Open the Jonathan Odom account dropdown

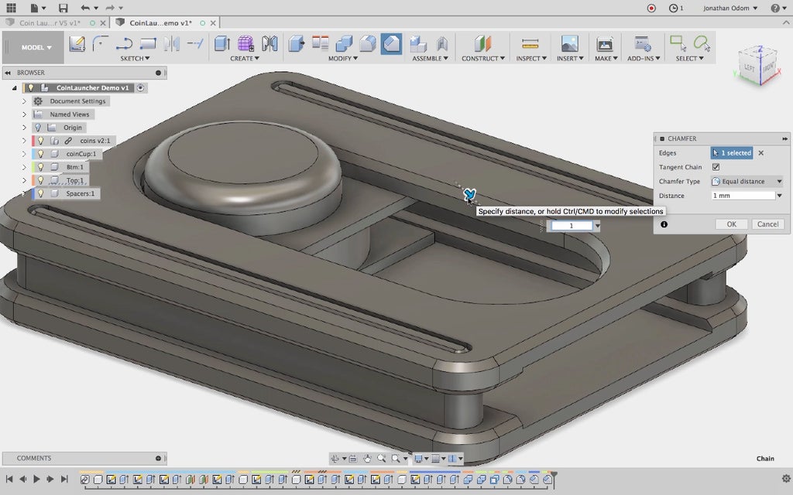(x=730, y=8)
